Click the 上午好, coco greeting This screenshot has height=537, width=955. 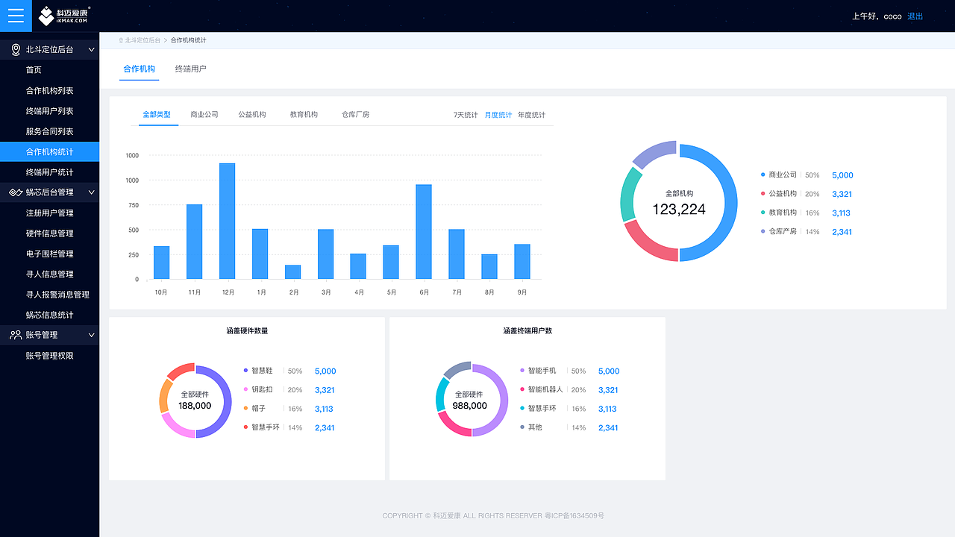pos(877,16)
